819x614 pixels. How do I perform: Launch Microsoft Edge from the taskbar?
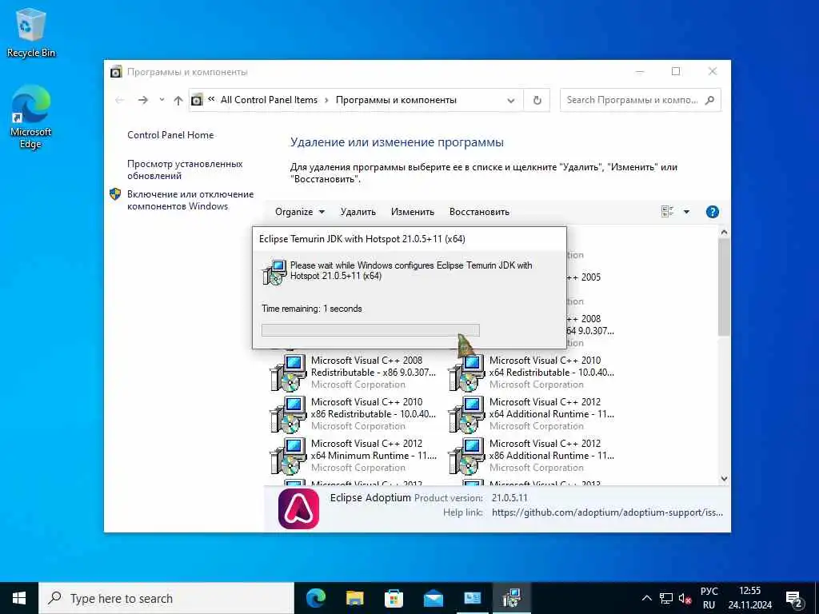coord(315,598)
